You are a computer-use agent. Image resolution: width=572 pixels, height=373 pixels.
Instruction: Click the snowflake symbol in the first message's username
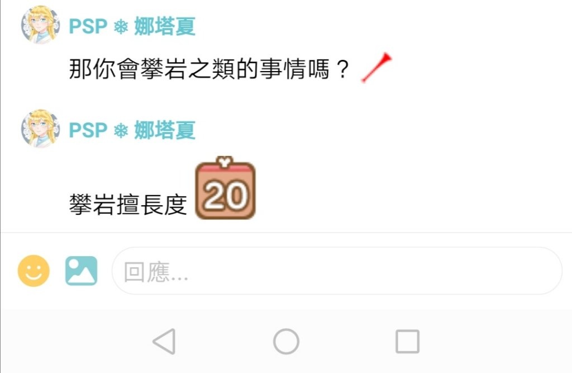[x=121, y=27]
